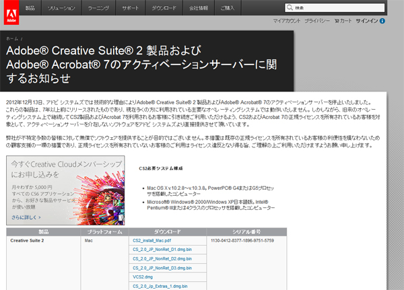Click the page title Adobe Creative Suite 2 heading
404x290 pixels.
141,65
